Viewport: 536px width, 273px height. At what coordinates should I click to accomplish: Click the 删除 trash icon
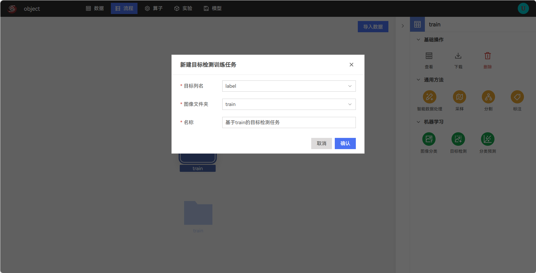488,56
